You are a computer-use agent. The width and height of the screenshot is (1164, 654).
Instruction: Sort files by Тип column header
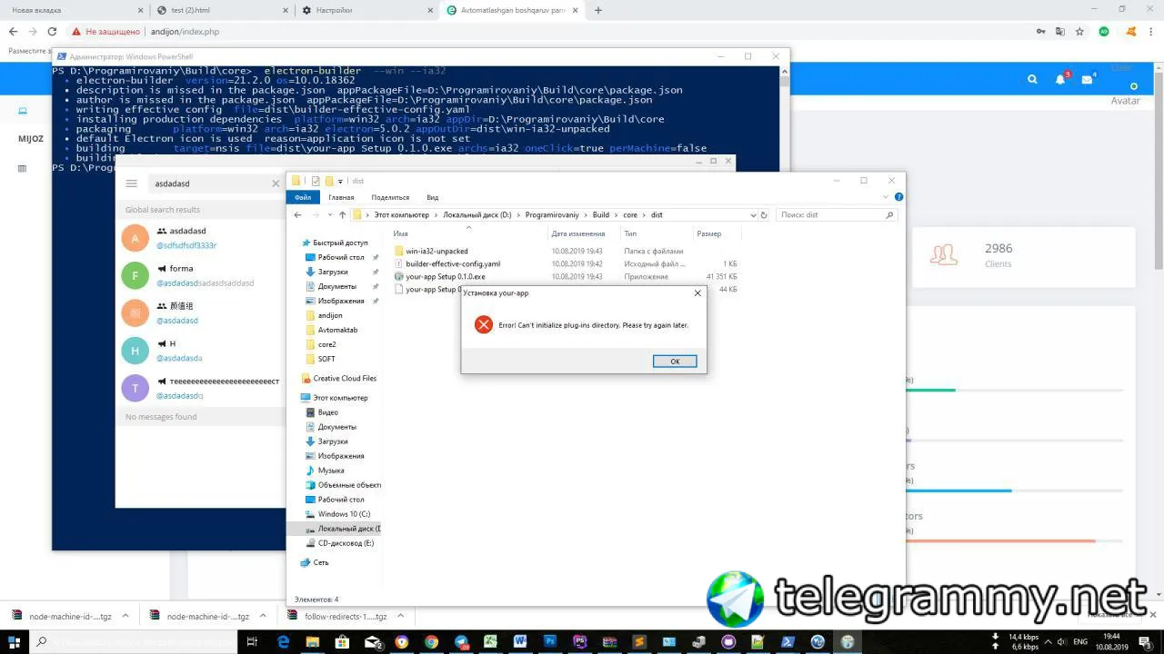(x=630, y=233)
